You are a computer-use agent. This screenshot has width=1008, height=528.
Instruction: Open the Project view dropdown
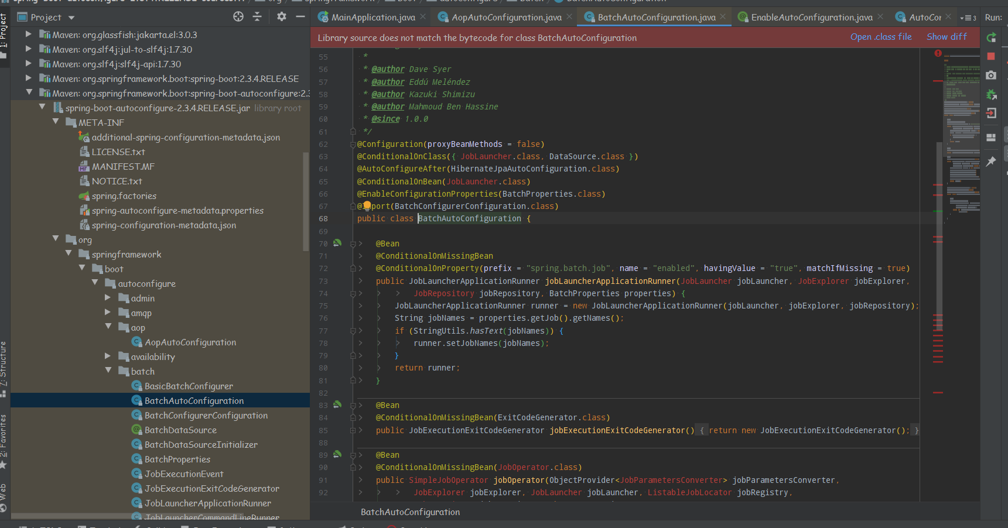(x=71, y=18)
